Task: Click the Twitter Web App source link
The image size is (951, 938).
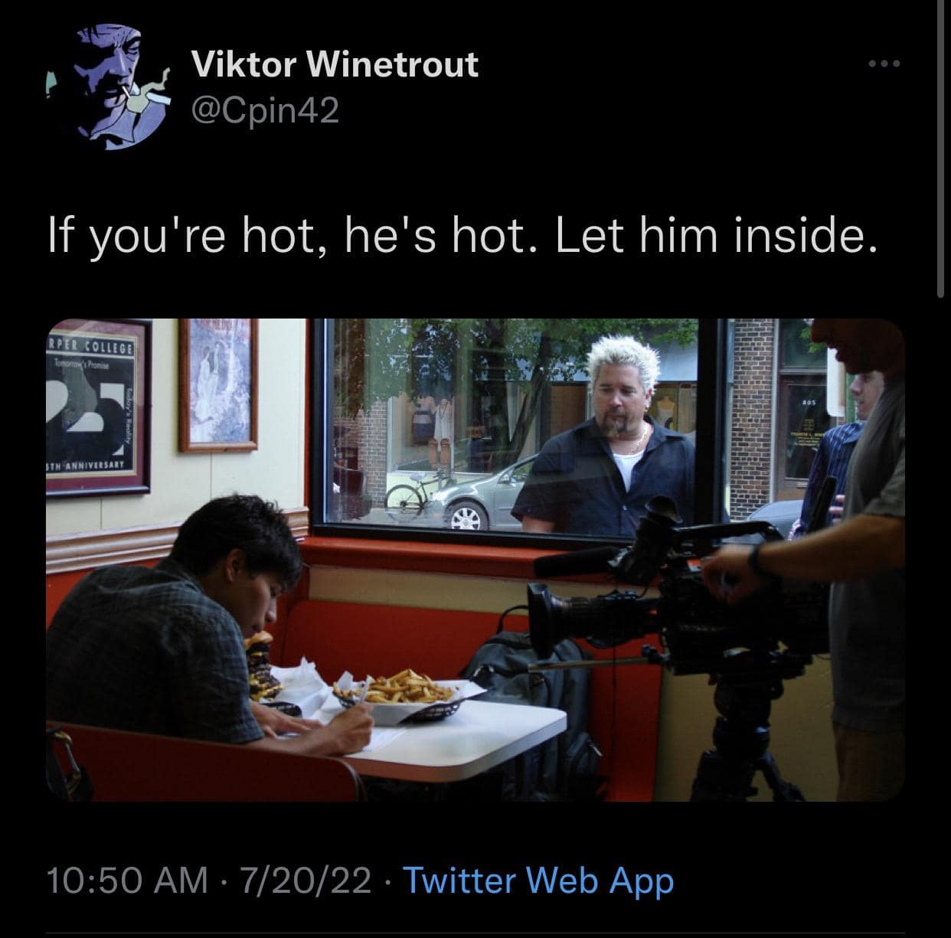Action: click(538, 881)
